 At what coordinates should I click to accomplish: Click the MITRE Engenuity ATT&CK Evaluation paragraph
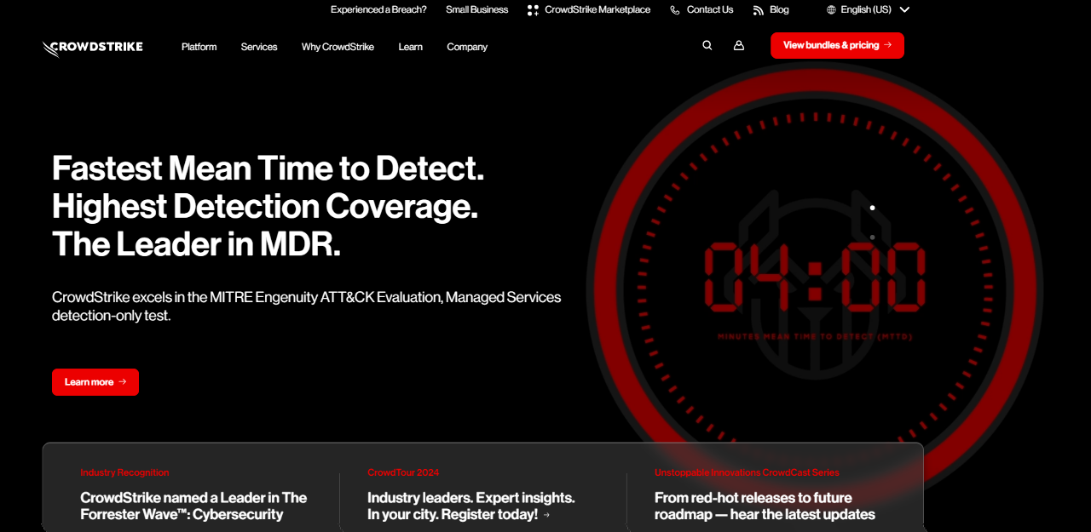[307, 306]
